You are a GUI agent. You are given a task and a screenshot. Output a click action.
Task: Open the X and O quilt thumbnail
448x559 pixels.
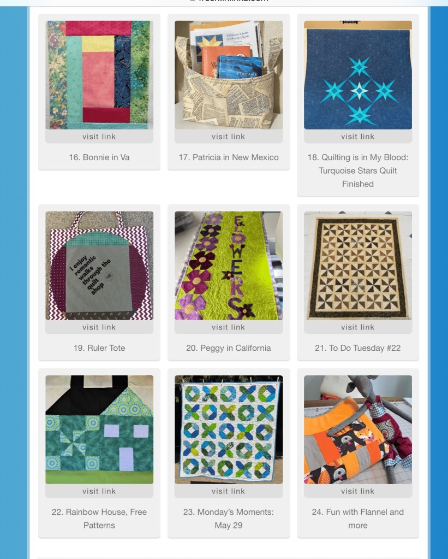pos(229,429)
